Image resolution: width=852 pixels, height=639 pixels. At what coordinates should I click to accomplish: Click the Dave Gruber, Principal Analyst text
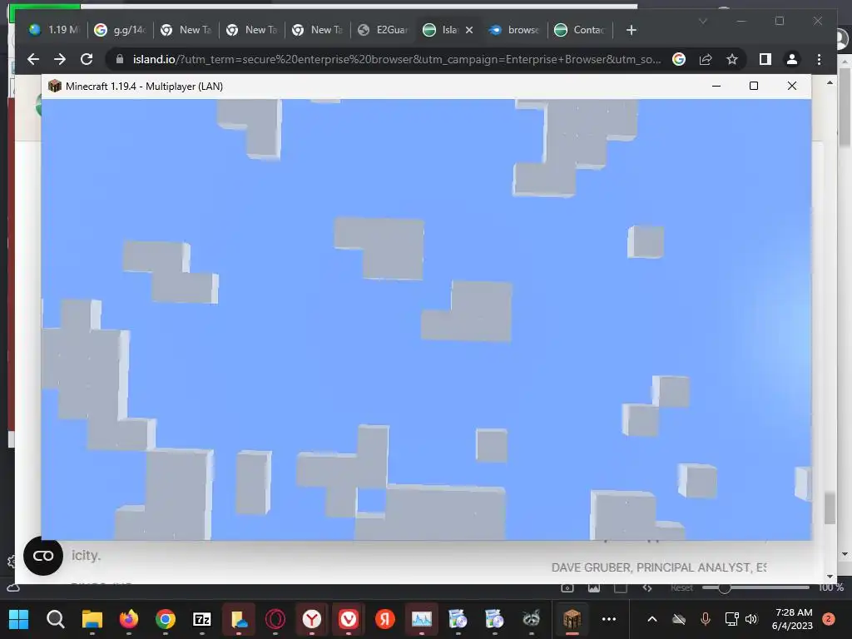(659, 567)
